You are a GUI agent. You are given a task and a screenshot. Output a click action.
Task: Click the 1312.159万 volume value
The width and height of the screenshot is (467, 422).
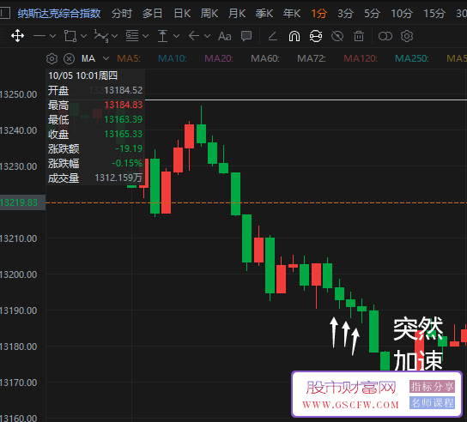point(118,178)
